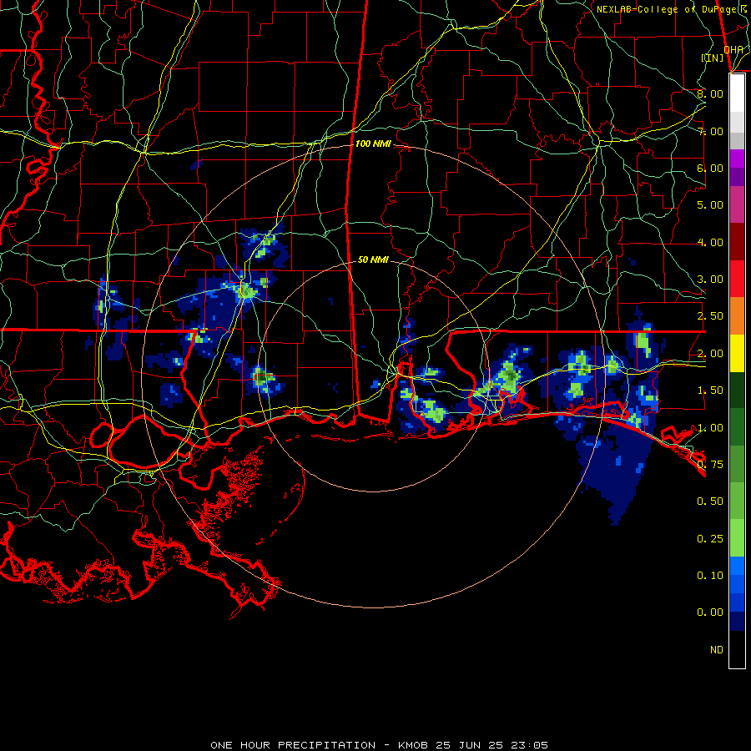This screenshot has width=751, height=751.
Task: Click the 0.10 legend value
Action: pos(710,576)
